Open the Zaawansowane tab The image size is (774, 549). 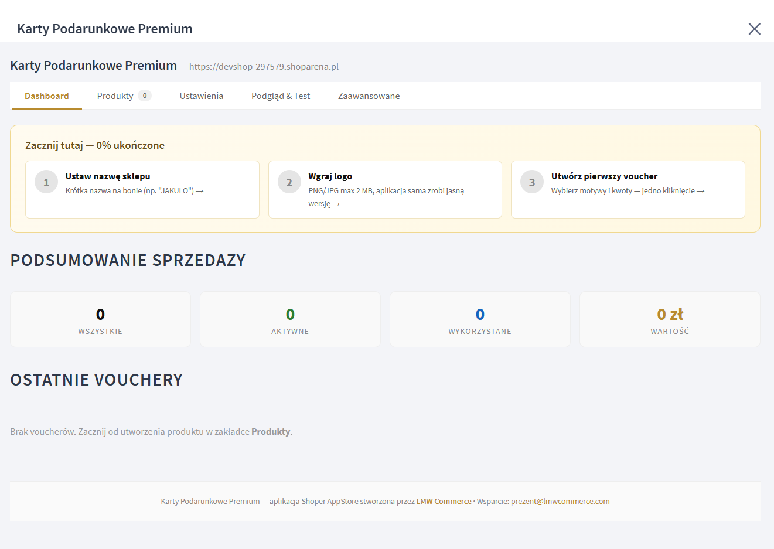369,95
